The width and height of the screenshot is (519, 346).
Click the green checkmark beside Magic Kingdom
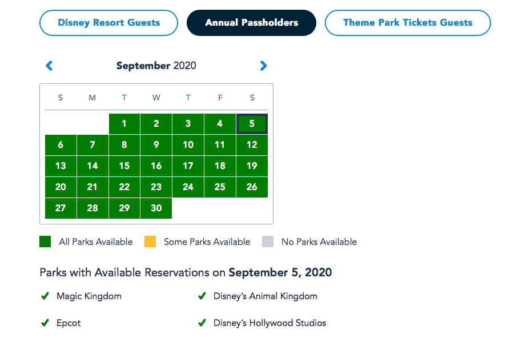click(x=45, y=296)
